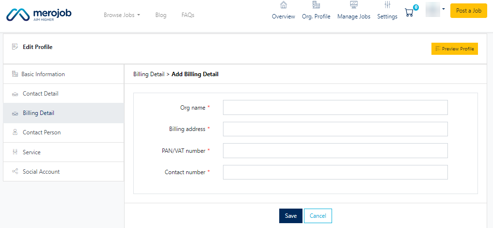Open the Blog link
The width and height of the screenshot is (493, 228).
[161, 15]
